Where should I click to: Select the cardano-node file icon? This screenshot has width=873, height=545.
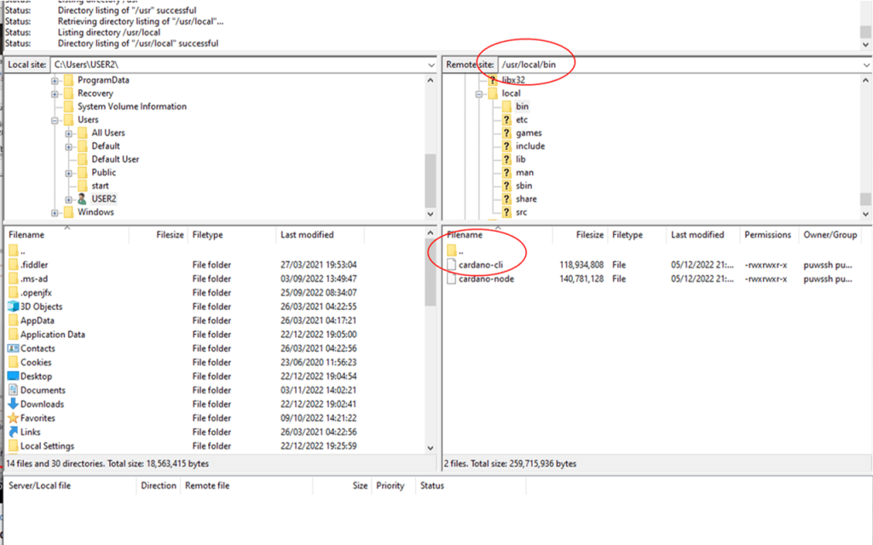451,278
